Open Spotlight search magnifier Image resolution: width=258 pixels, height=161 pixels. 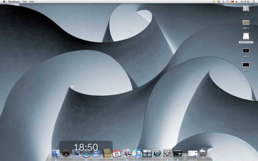(253, 2)
